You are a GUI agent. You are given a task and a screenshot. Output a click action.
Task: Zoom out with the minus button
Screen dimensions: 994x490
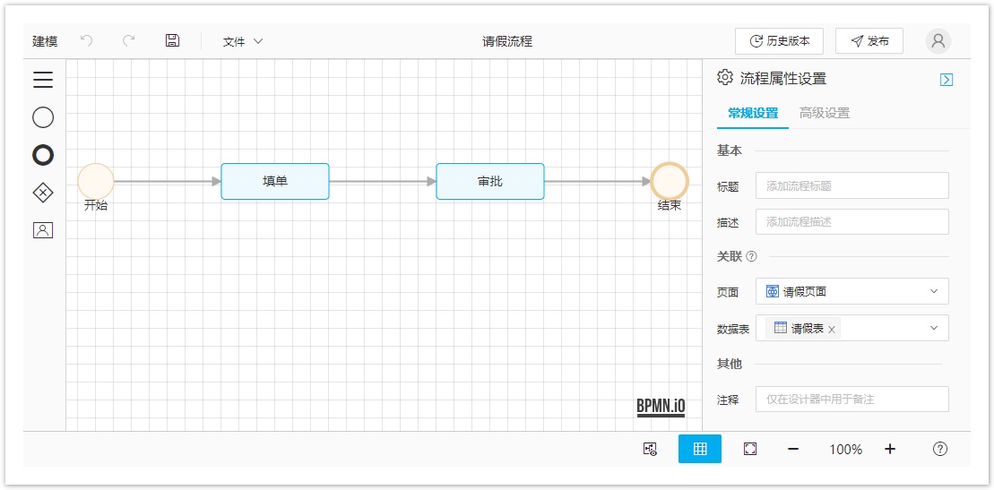point(793,449)
